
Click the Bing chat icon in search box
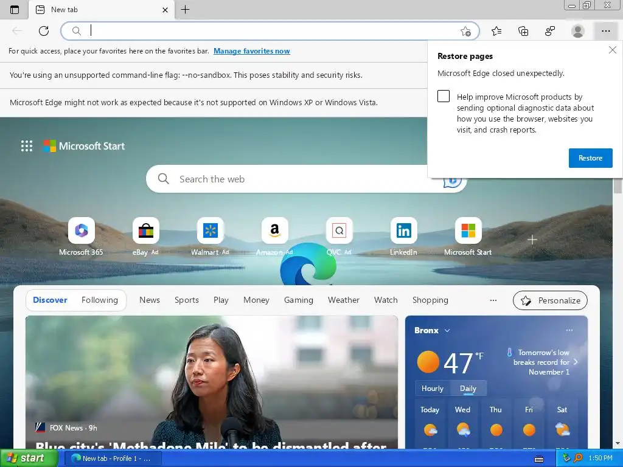pos(452,182)
